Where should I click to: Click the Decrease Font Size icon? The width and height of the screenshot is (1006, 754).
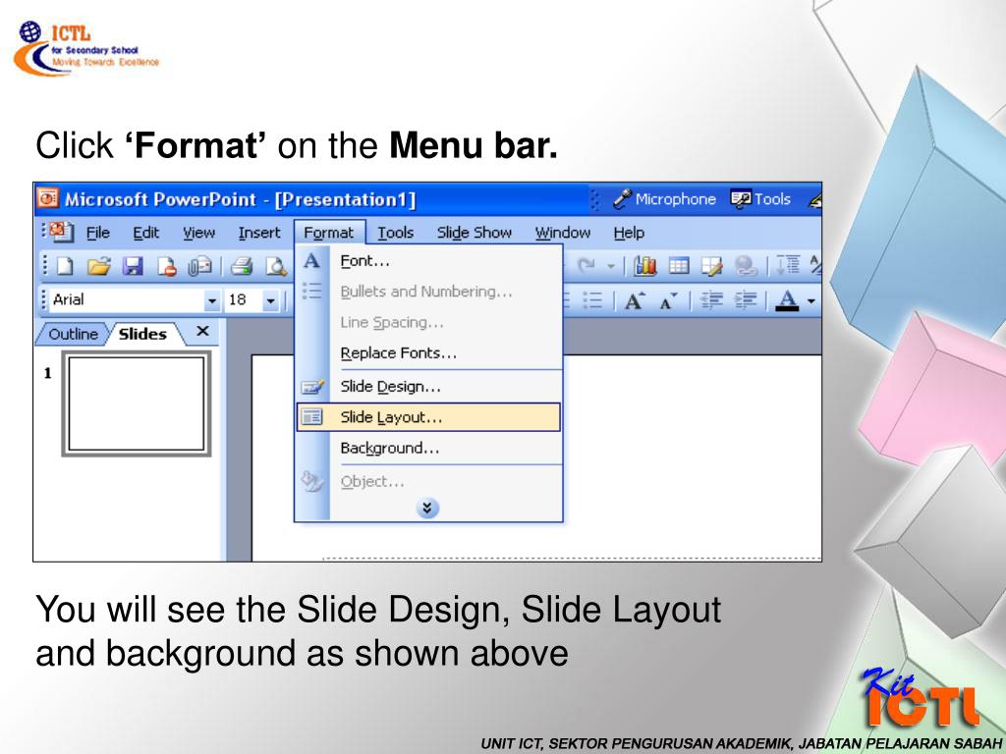click(x=668, y=300)
